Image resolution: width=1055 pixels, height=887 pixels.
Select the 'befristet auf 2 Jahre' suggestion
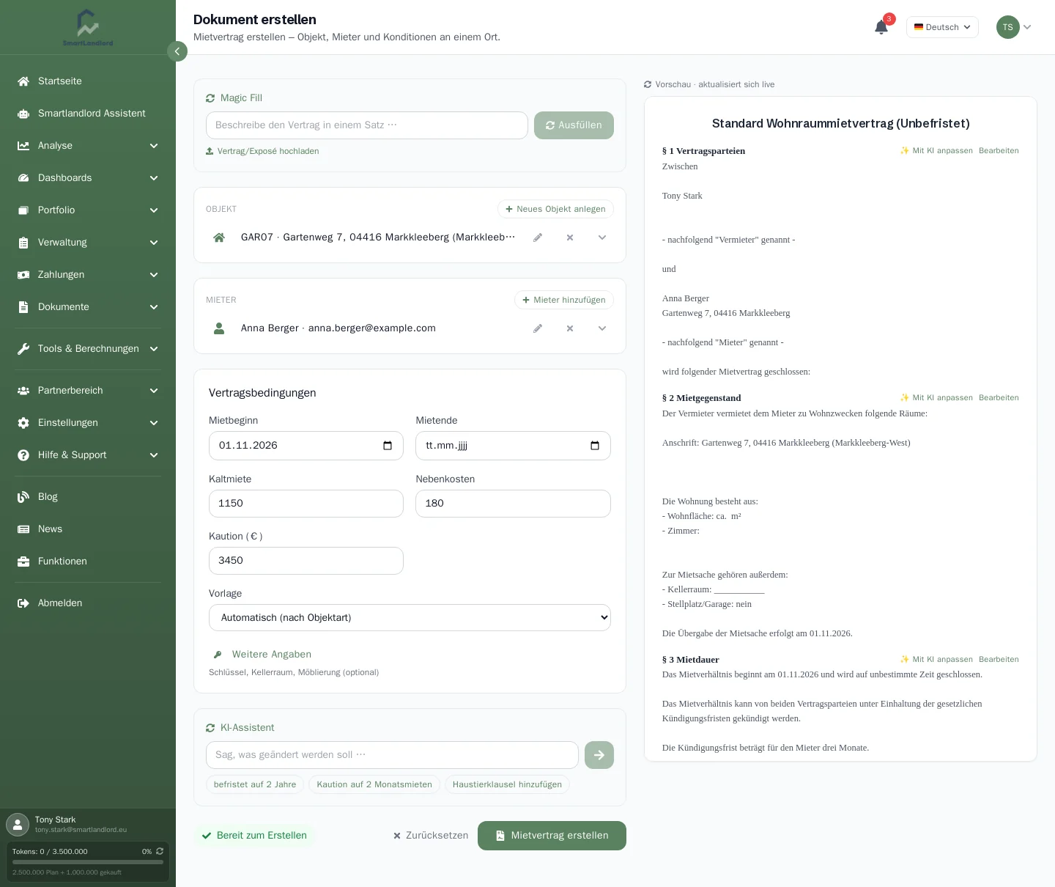point(255,784)
